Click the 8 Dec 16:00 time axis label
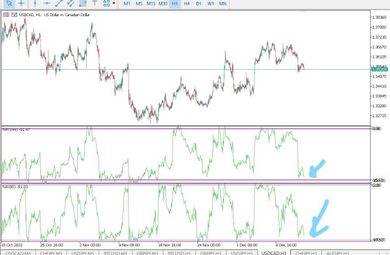This screenshot has width=390, height=255. (286, 245)
